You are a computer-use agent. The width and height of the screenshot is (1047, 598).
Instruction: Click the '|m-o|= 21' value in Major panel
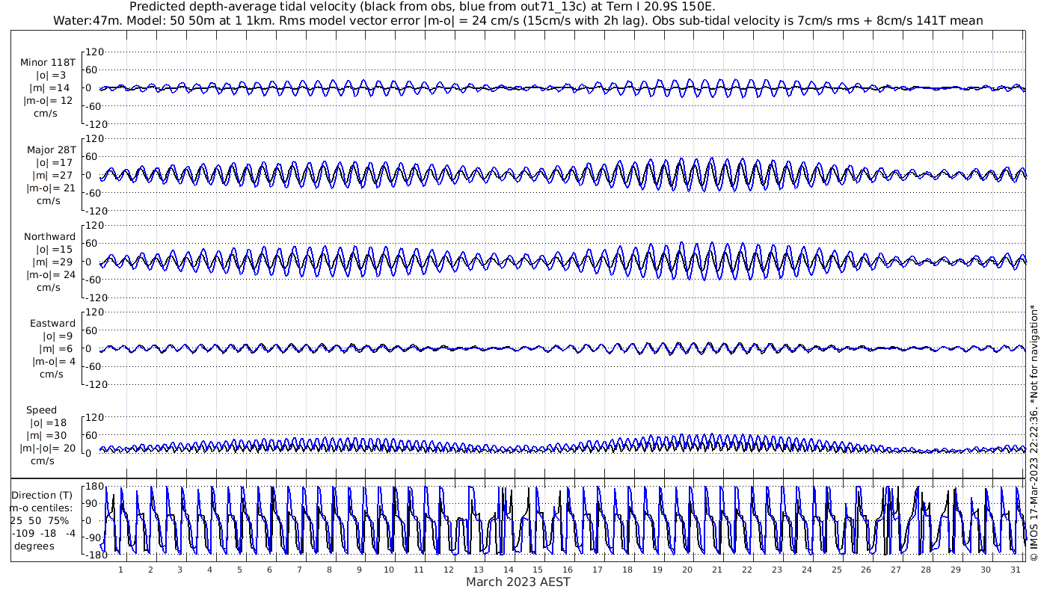click(49, 188)
